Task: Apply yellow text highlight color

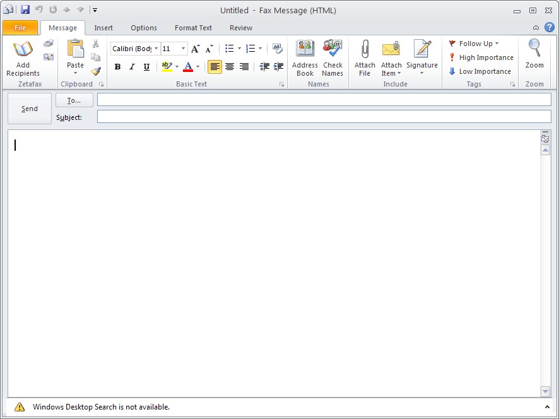Action: point(167,67)
